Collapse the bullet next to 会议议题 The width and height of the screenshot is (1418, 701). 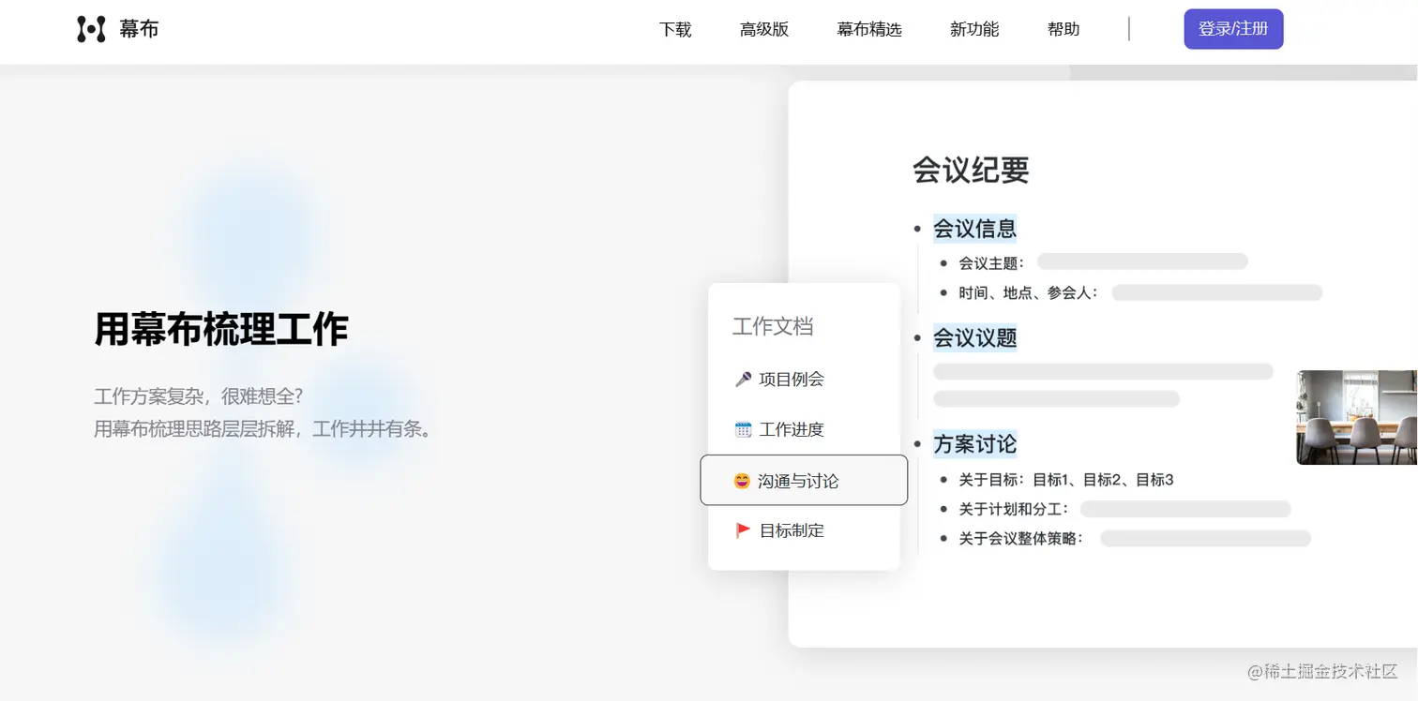click(x=917, y=338)
